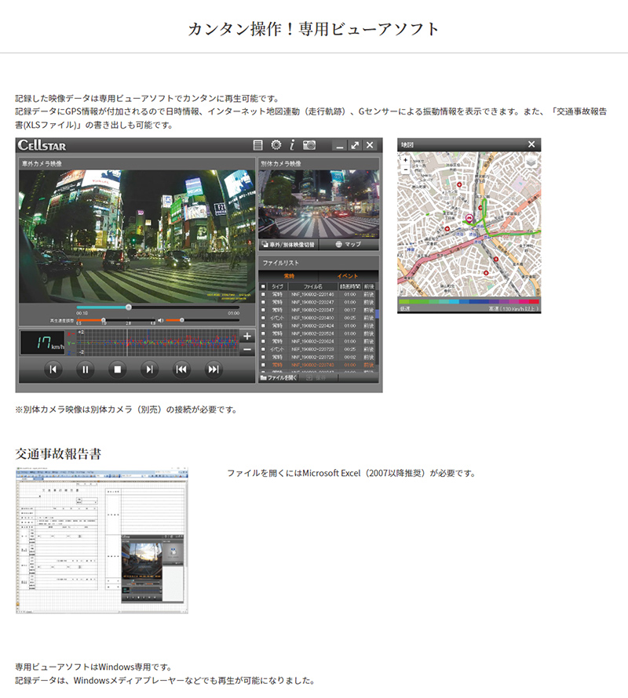This screenshot has height=698, width=628.
Task: Click the 車外/別体映像切替 button
Action: click(289, 245)
